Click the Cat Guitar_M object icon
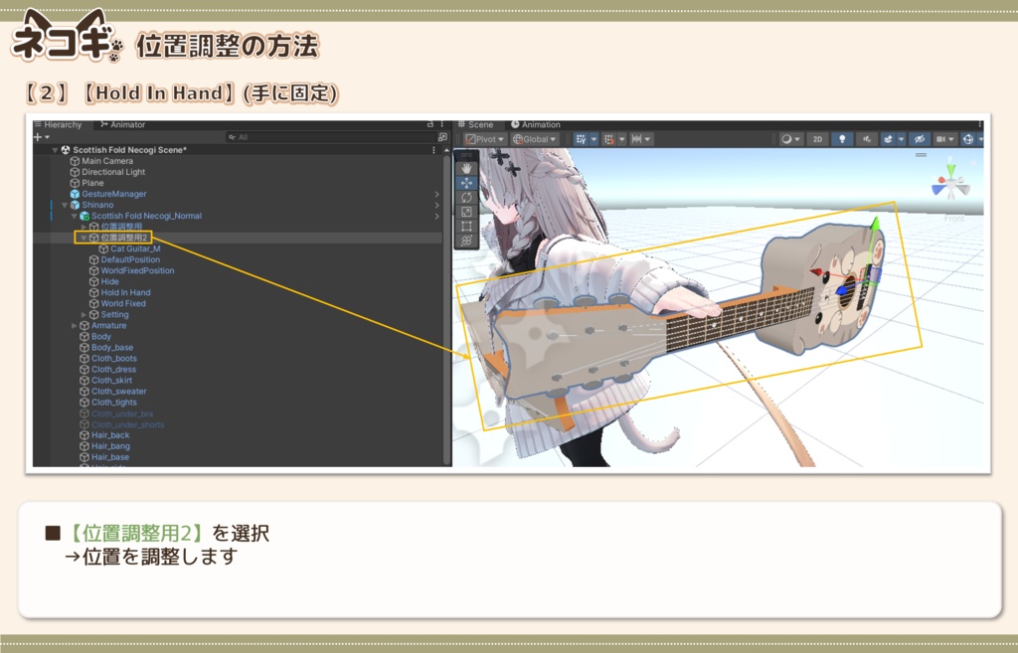The height and width of the screenshot is (653, 1018). 103,248
